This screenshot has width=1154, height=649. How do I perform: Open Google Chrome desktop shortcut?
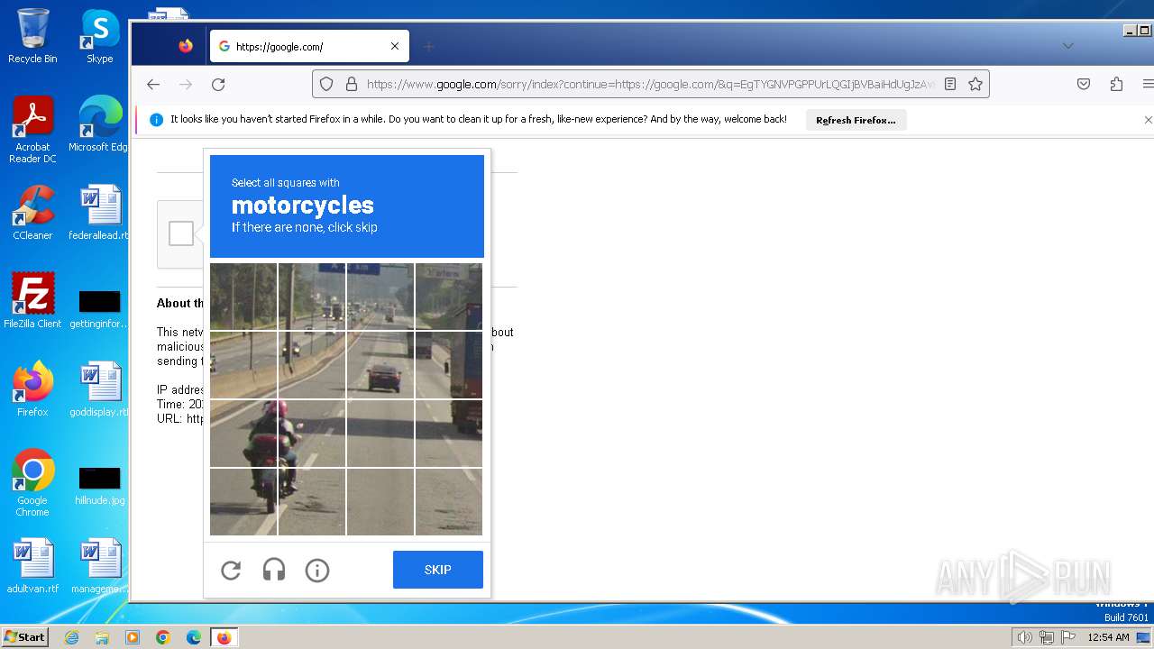coord(32,483)
